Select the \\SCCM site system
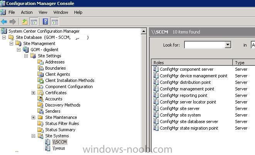 tap(59, 142)
